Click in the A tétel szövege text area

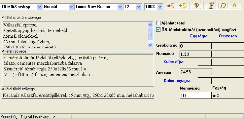[78, 70]
